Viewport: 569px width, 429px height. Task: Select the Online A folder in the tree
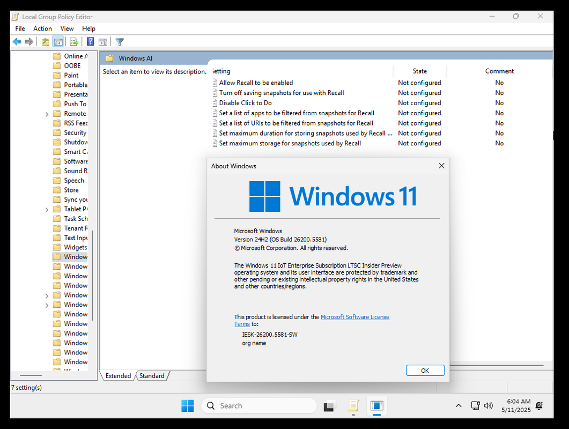(76, 56)
